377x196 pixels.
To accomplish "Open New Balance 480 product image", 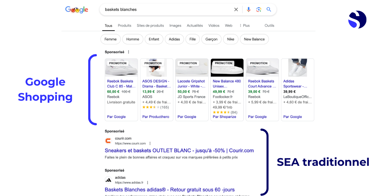I will [227, 68].
